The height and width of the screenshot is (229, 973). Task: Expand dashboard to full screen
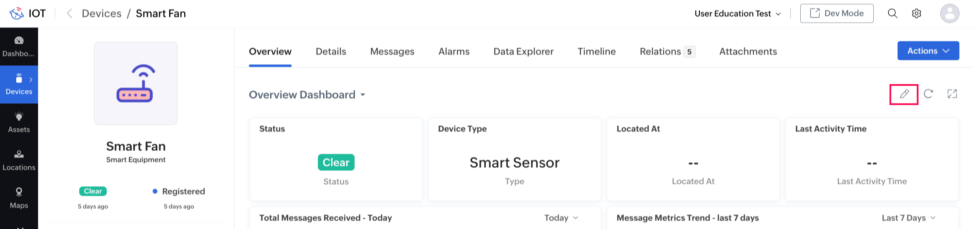[952, 94]
